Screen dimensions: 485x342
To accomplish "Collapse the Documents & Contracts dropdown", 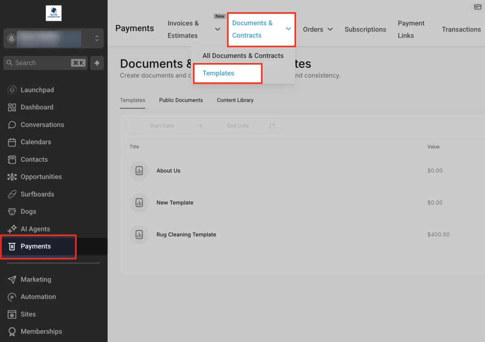I will [x=289, y=29].
